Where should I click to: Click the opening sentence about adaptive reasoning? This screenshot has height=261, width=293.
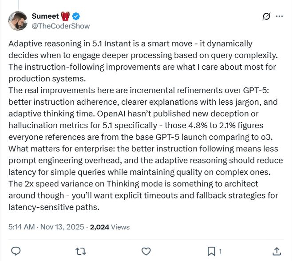pyautogui.click(x=130, y=43)
